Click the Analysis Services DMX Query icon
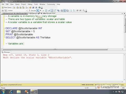This screenshot has height=94, width=126. 20,8
